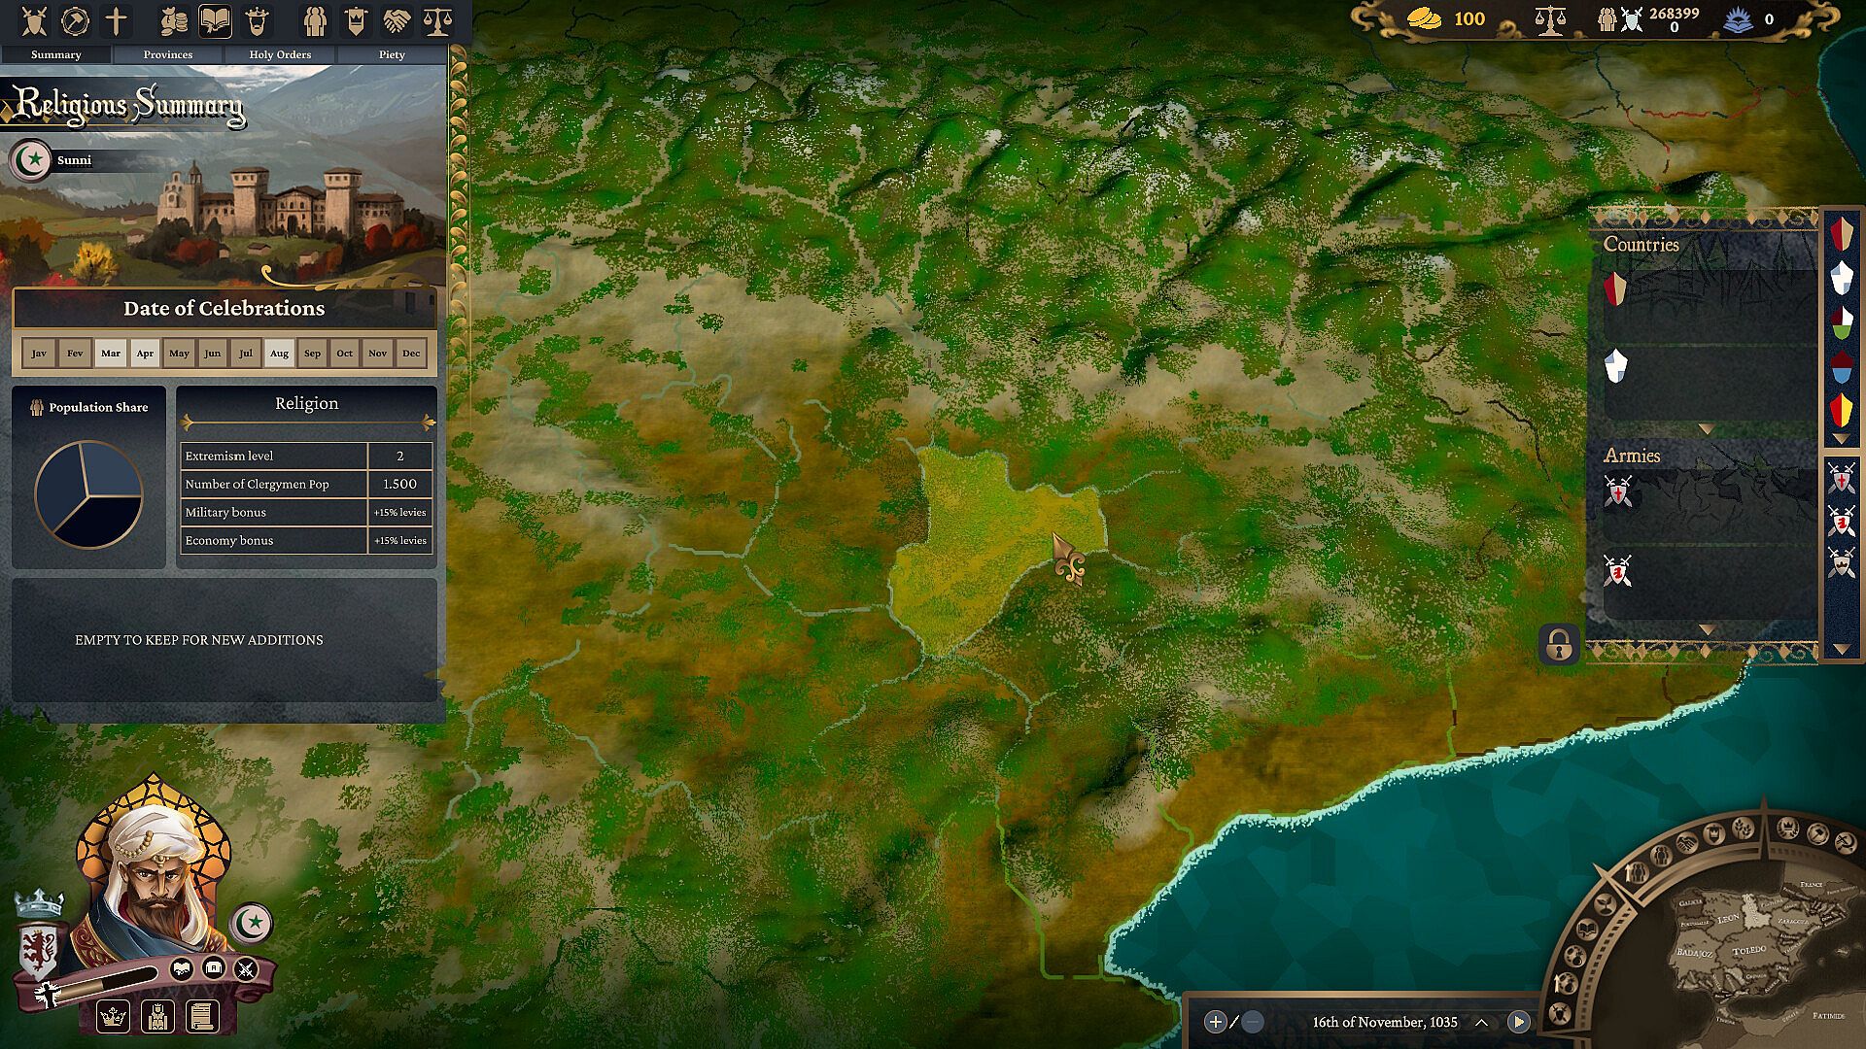Open the handshake diplomacy icon

point(397,20)
